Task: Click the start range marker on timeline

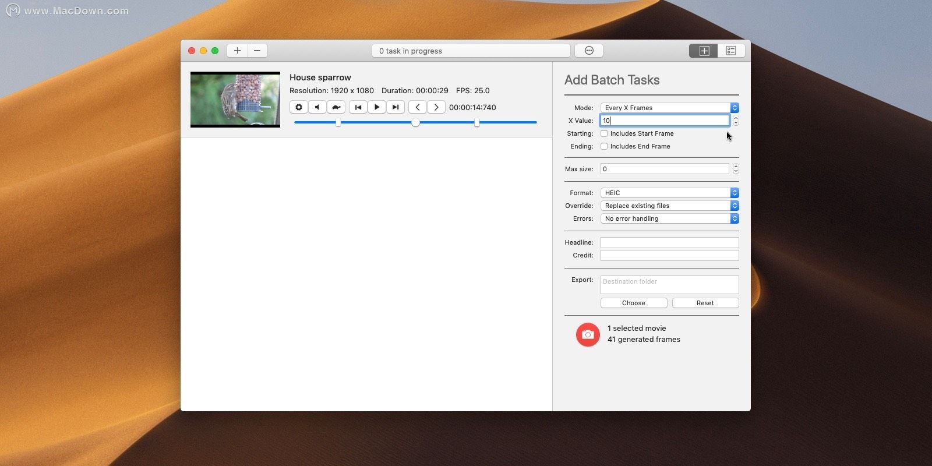Action: 338,122
